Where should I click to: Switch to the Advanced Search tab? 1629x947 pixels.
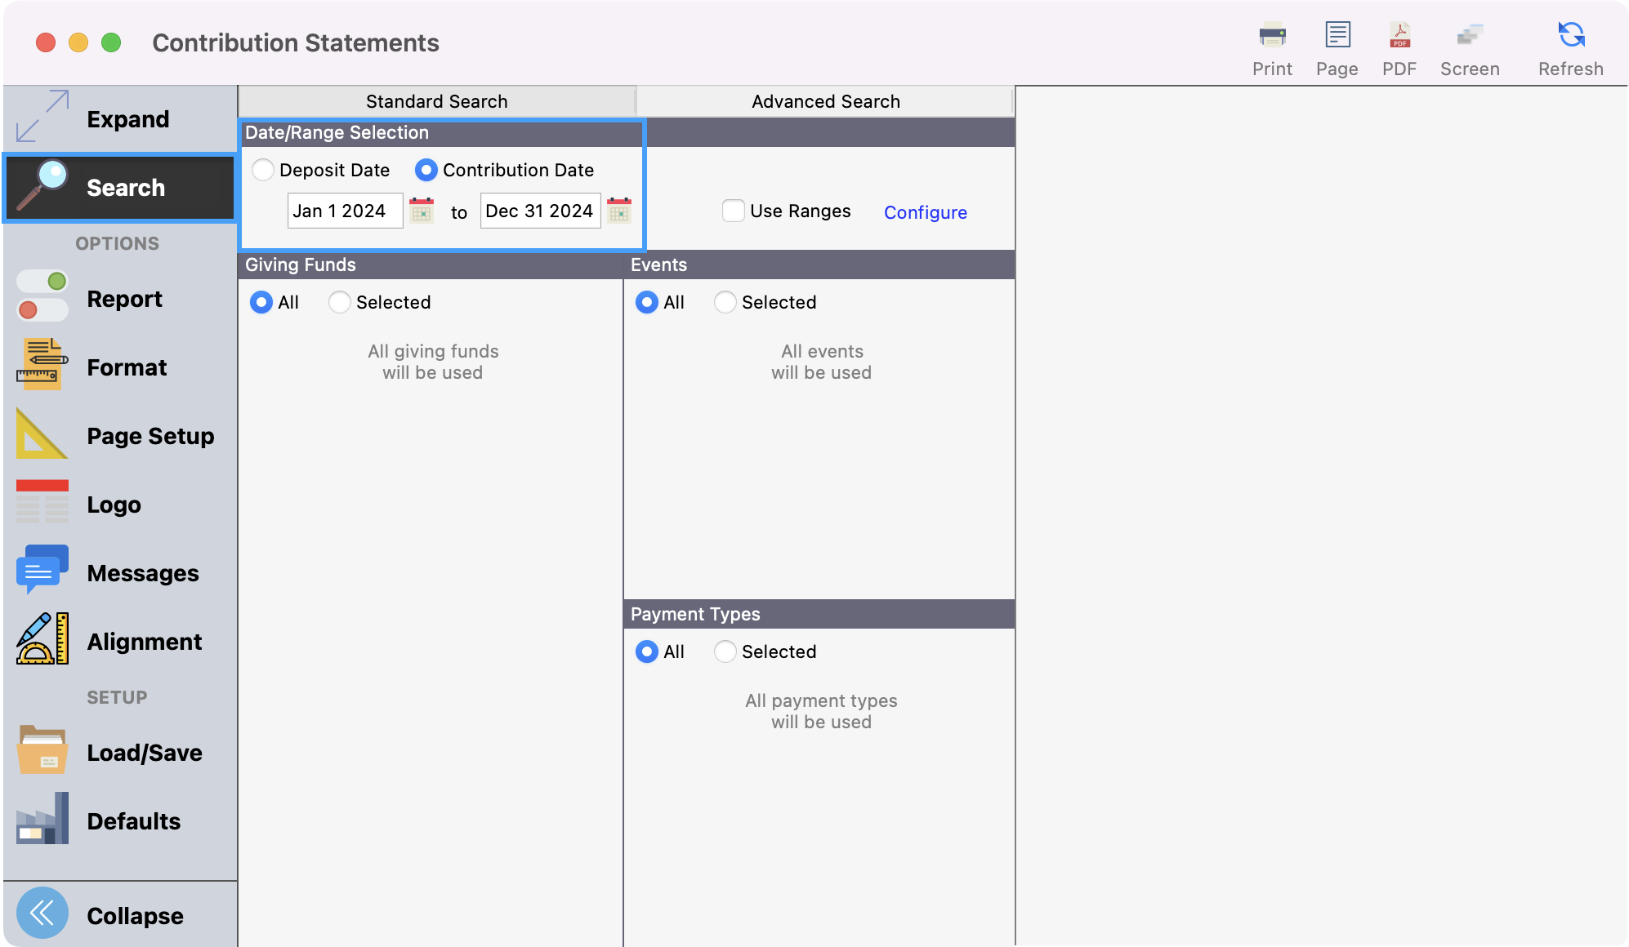(x=825, y=101)
